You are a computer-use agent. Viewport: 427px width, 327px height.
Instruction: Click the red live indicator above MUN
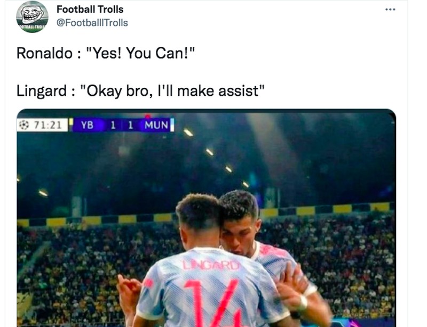point(147,118)
